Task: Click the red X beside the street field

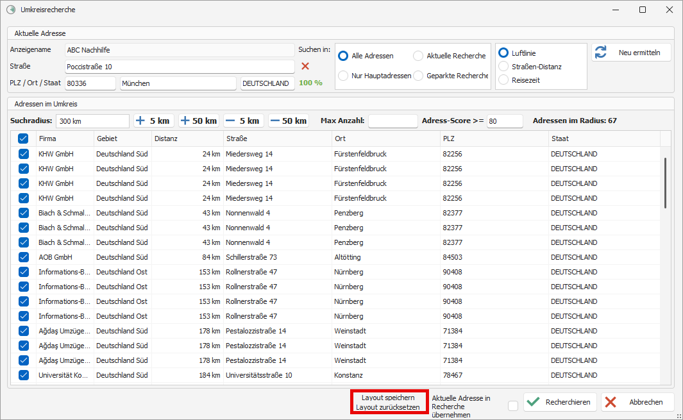Action: coord(305,66)
